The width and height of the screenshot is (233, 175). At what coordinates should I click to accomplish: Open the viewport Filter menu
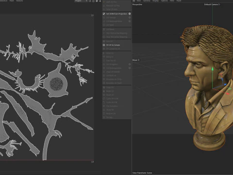click(172, 1)
